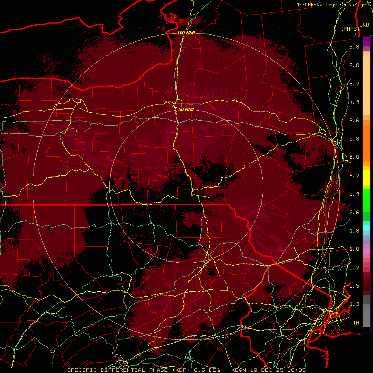
Task: Click the "3.4" legend value
Action: (354, 194)
